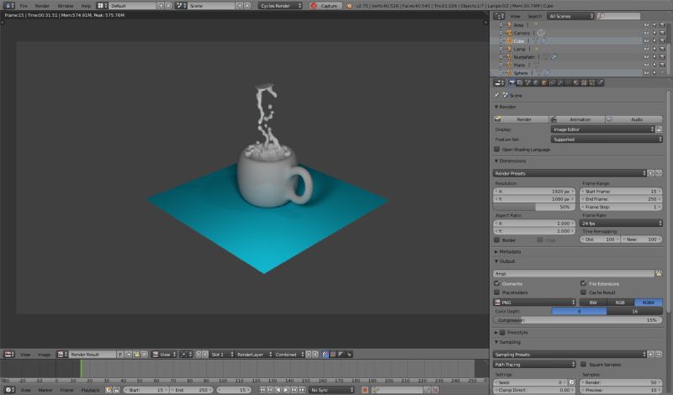673x395 pixels.
Task: Open the Render menu in top bar
Action: coord(42,6)
